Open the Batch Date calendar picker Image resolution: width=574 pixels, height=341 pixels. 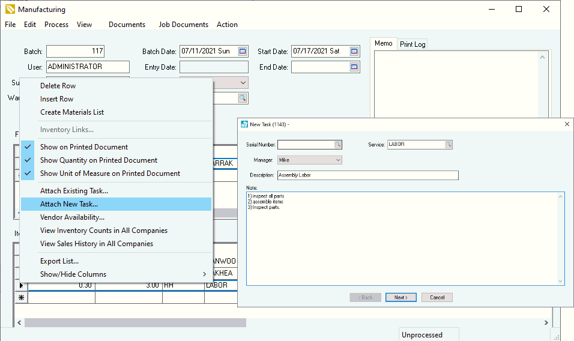243,51
